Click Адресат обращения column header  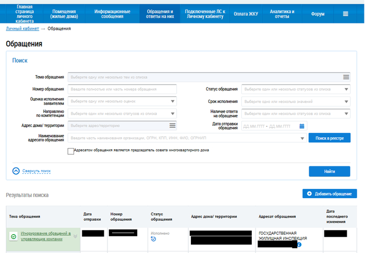click(277, 216)
